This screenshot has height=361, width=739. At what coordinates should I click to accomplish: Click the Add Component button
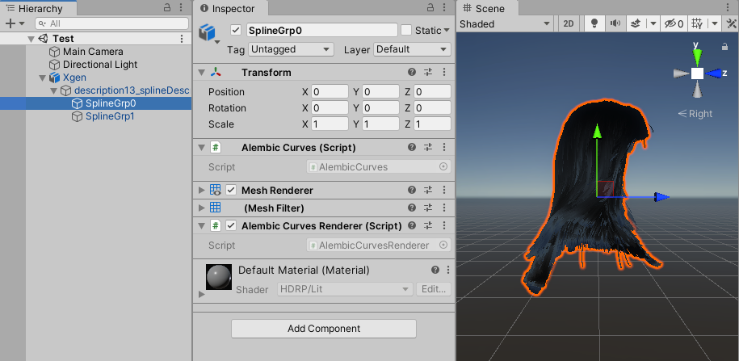[x=323, y=329]
